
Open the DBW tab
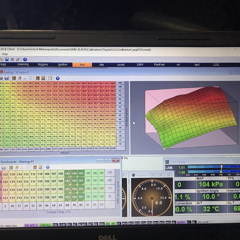(140, 65)
